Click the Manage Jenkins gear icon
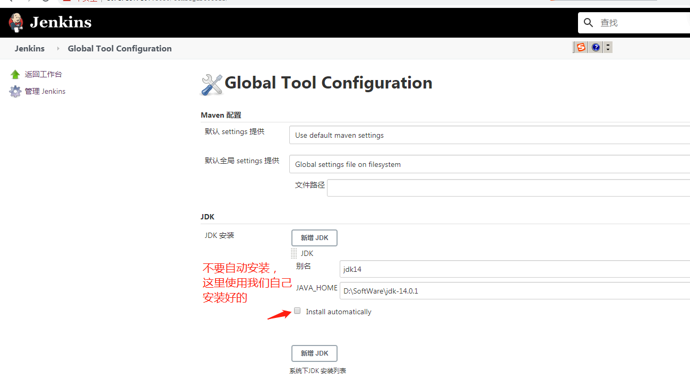The image size is (690, 381). [x=15, y=92]
